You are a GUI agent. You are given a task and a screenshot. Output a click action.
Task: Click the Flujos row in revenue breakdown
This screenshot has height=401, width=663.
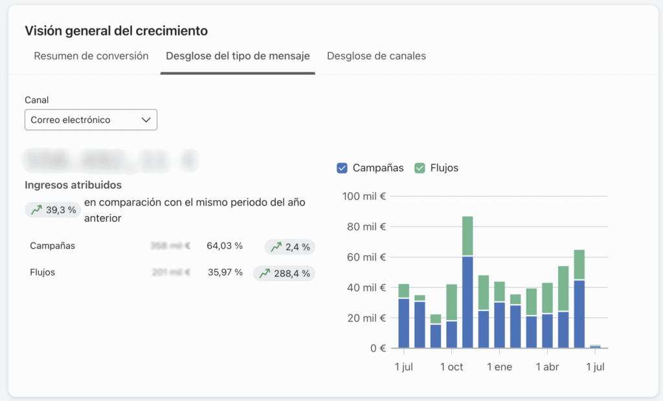(x=43, y=272)
